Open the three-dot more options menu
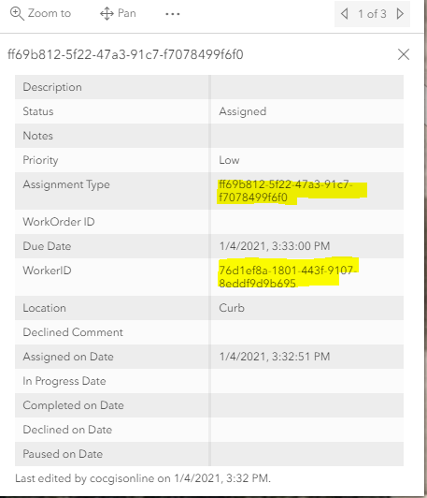 point(173,14)
